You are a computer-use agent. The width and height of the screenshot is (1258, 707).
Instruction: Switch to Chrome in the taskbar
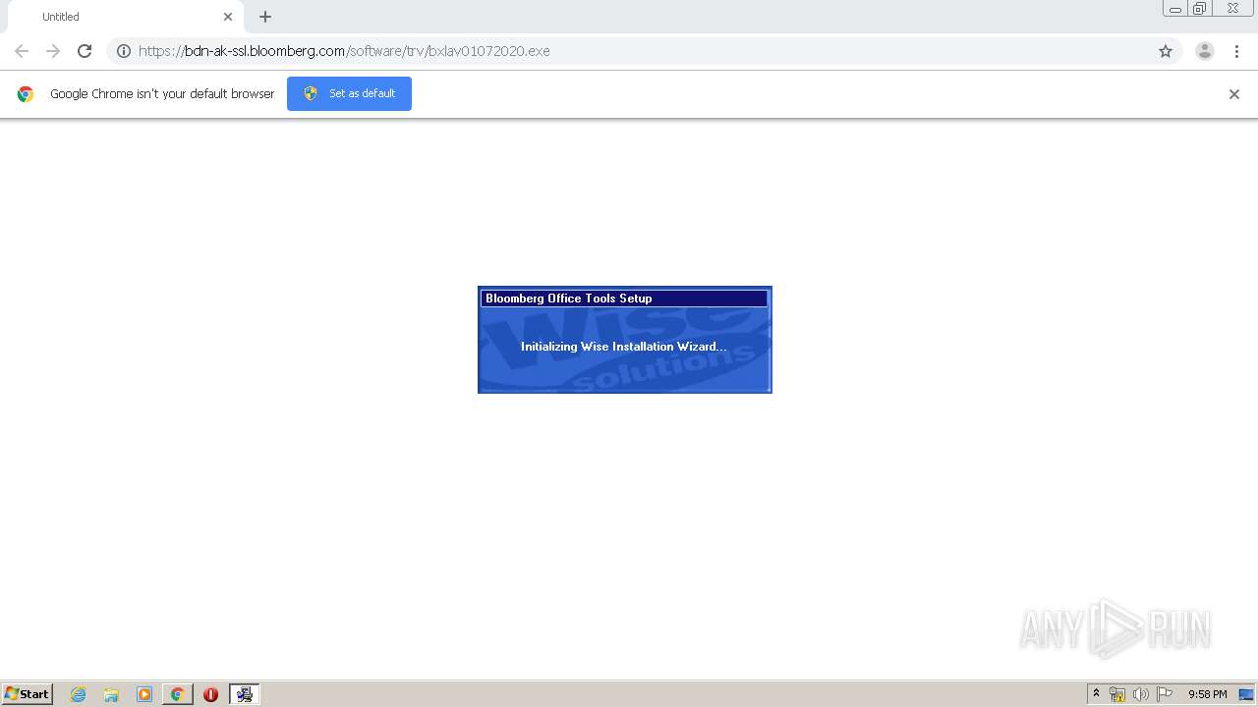coord(178,694)
